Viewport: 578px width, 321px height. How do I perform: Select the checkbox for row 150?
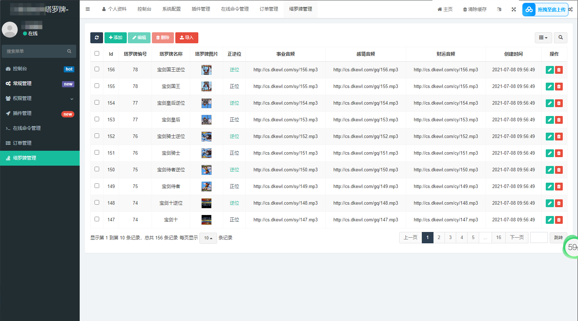97,169
